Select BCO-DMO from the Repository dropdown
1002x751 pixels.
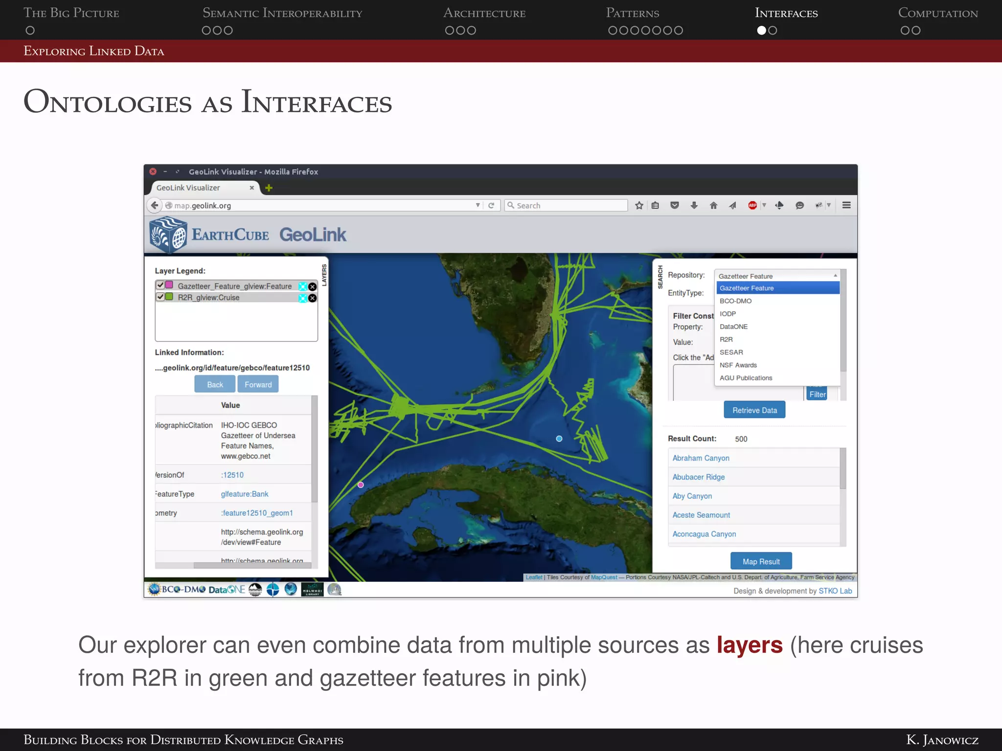[x=735, y=301]
